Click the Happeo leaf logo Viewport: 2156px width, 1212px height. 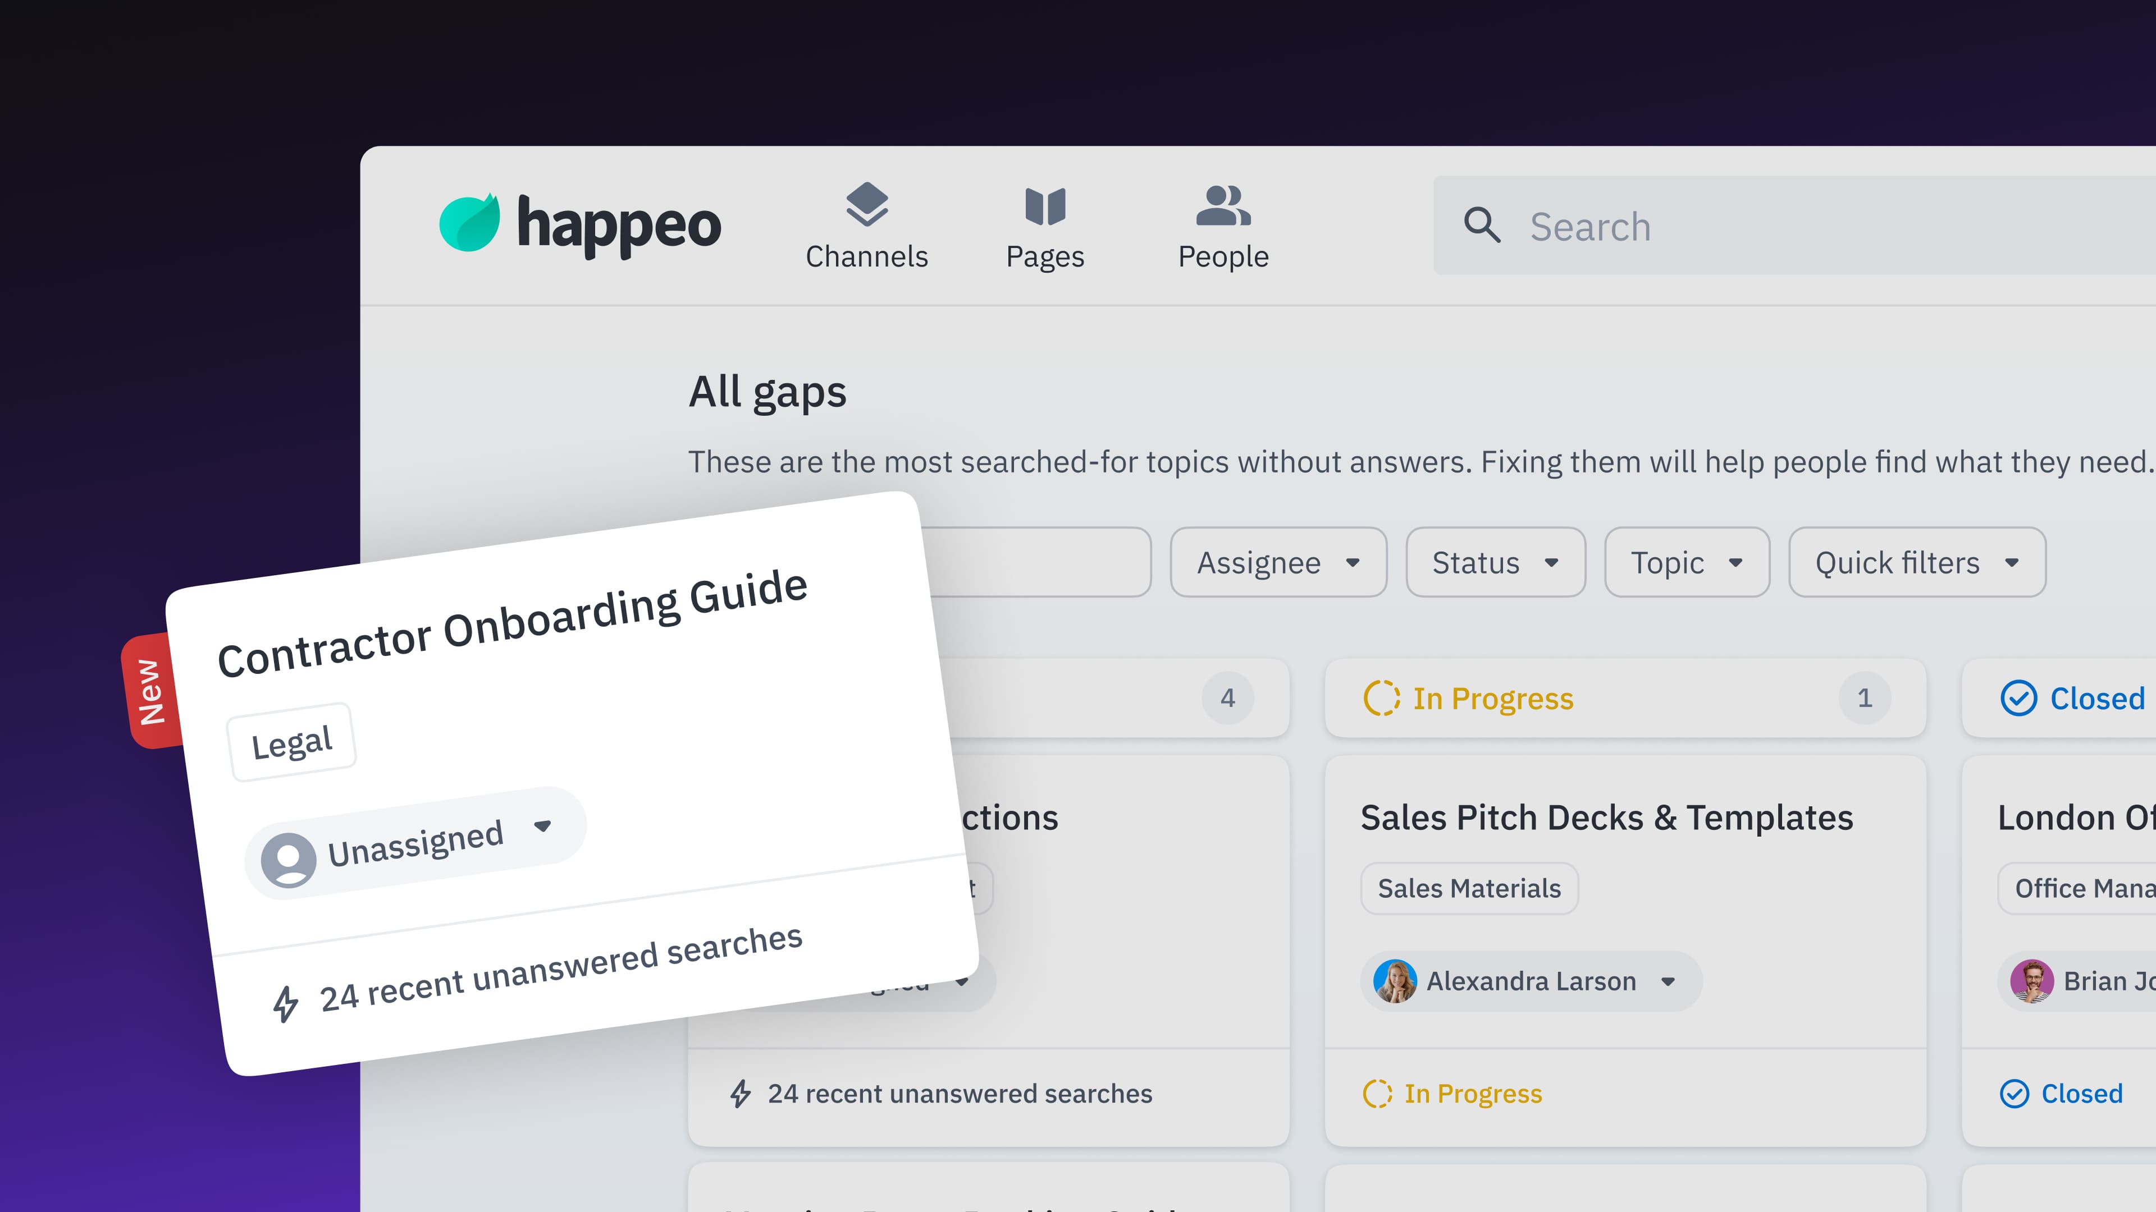point(469,223)
